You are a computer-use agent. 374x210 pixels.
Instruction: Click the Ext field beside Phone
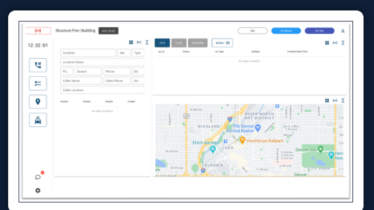coord(138,72)
